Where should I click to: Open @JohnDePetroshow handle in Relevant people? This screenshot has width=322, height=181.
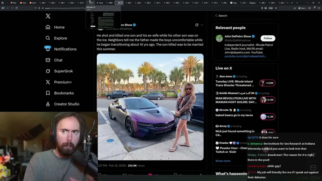pyautogui.click(x=237, y=40)
